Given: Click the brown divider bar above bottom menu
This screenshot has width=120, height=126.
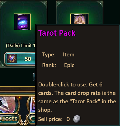Looking at the screenshot, I should [x=18, y=89].
